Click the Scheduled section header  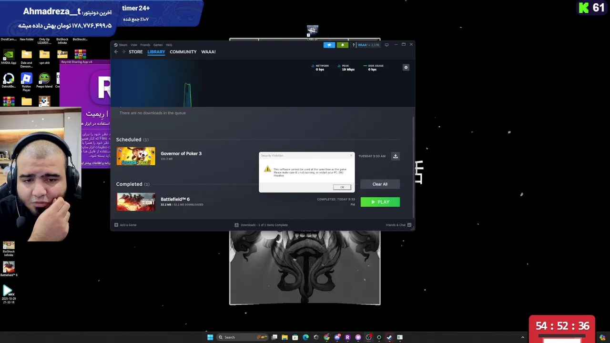coord(132,140)
